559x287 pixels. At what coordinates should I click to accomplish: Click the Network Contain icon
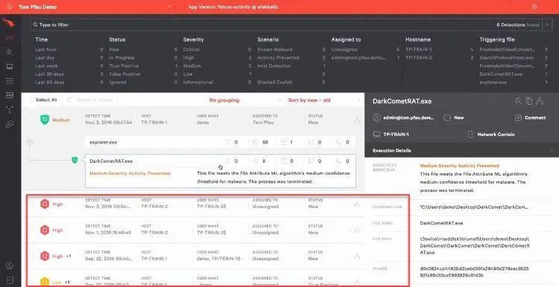coord(470,135)
